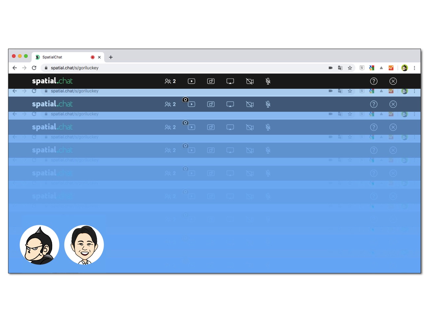Select the gorilla avatar in the room
The height and width of the screenshot is (322, 429).
(x=40, y=245)
